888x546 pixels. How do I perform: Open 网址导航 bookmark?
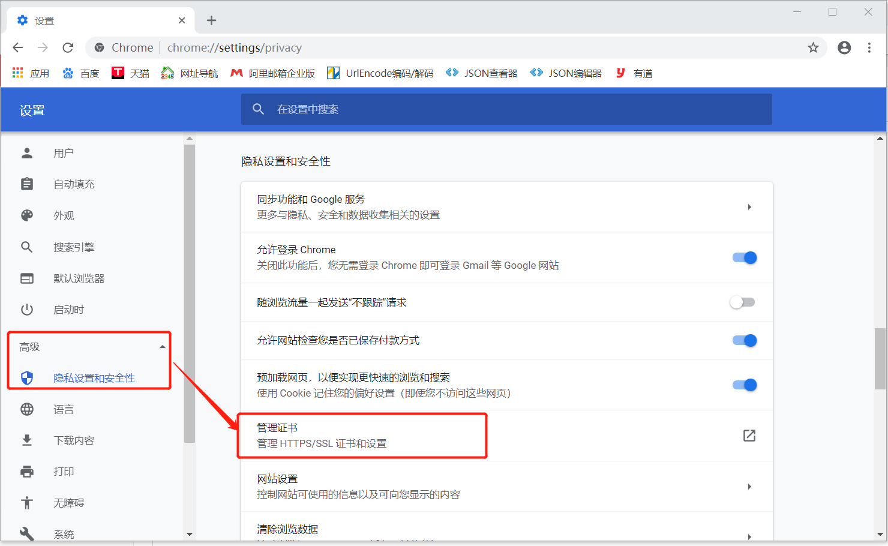click(190, 73)
